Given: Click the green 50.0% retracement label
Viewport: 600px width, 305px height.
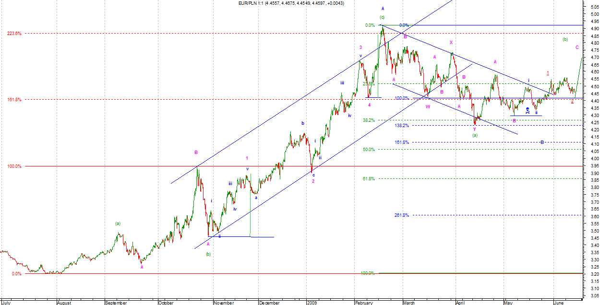Looking at the screenshot, I should tap(369, 150).
